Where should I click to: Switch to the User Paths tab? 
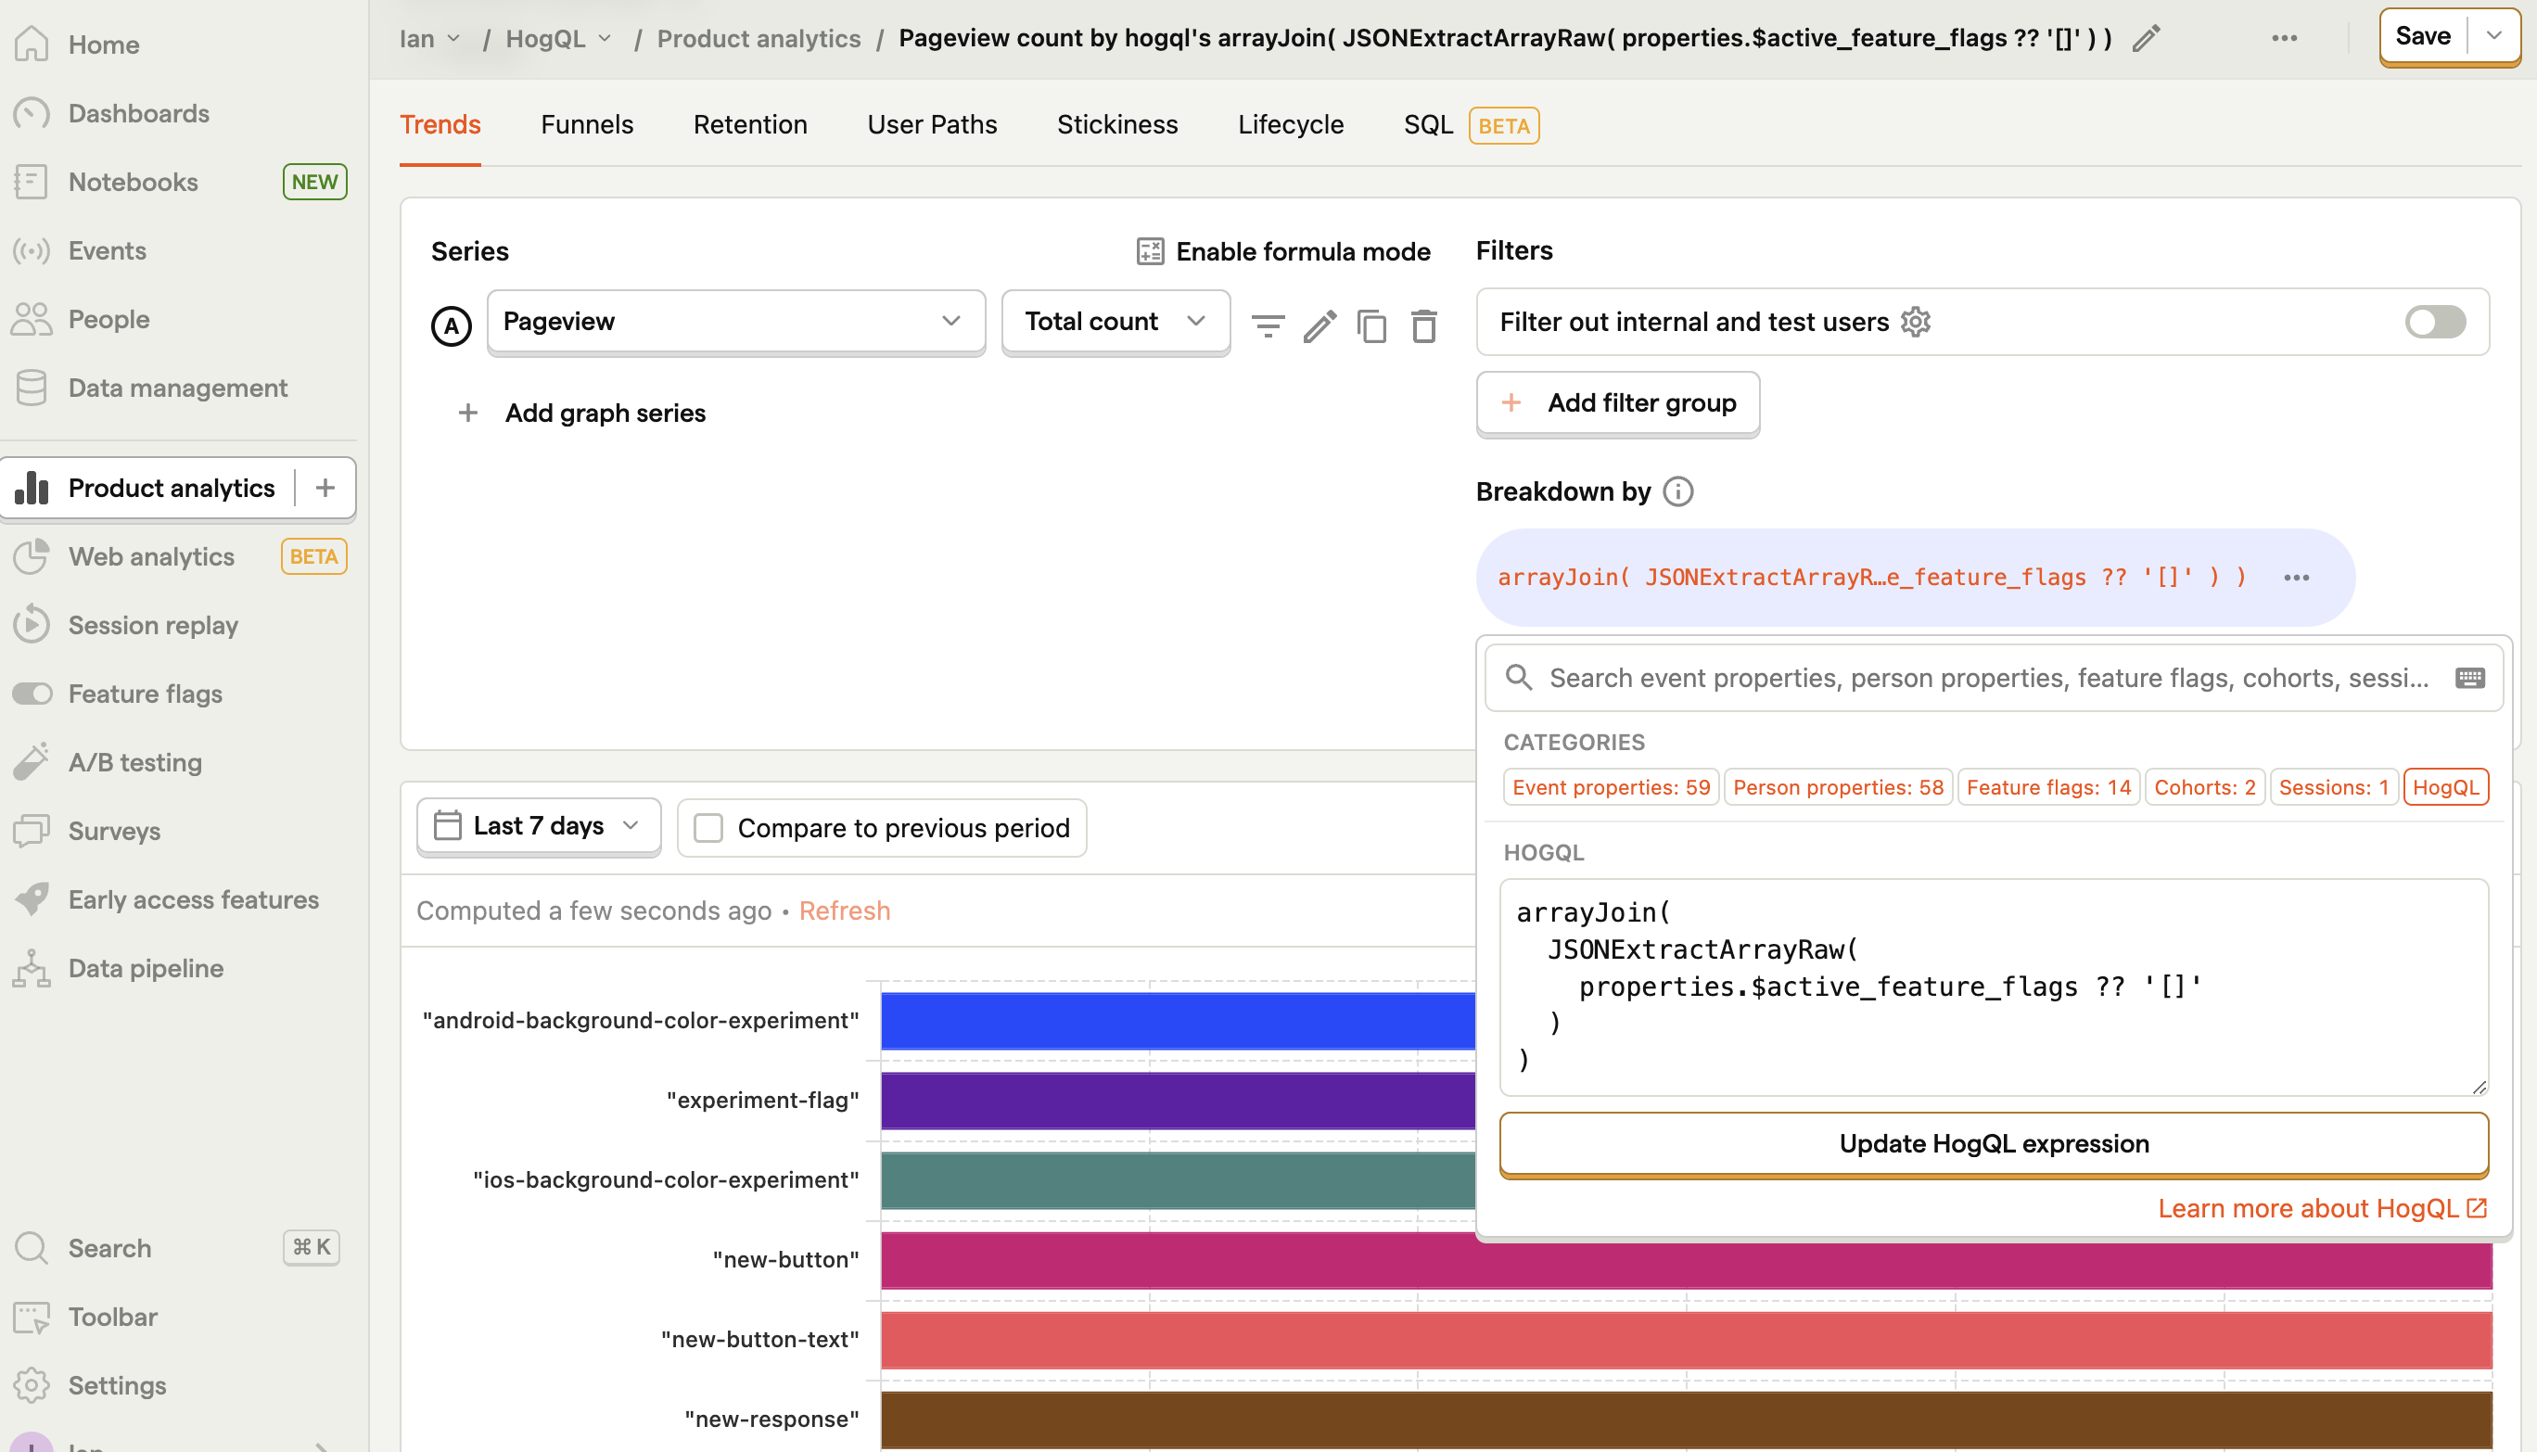(931, 124)
